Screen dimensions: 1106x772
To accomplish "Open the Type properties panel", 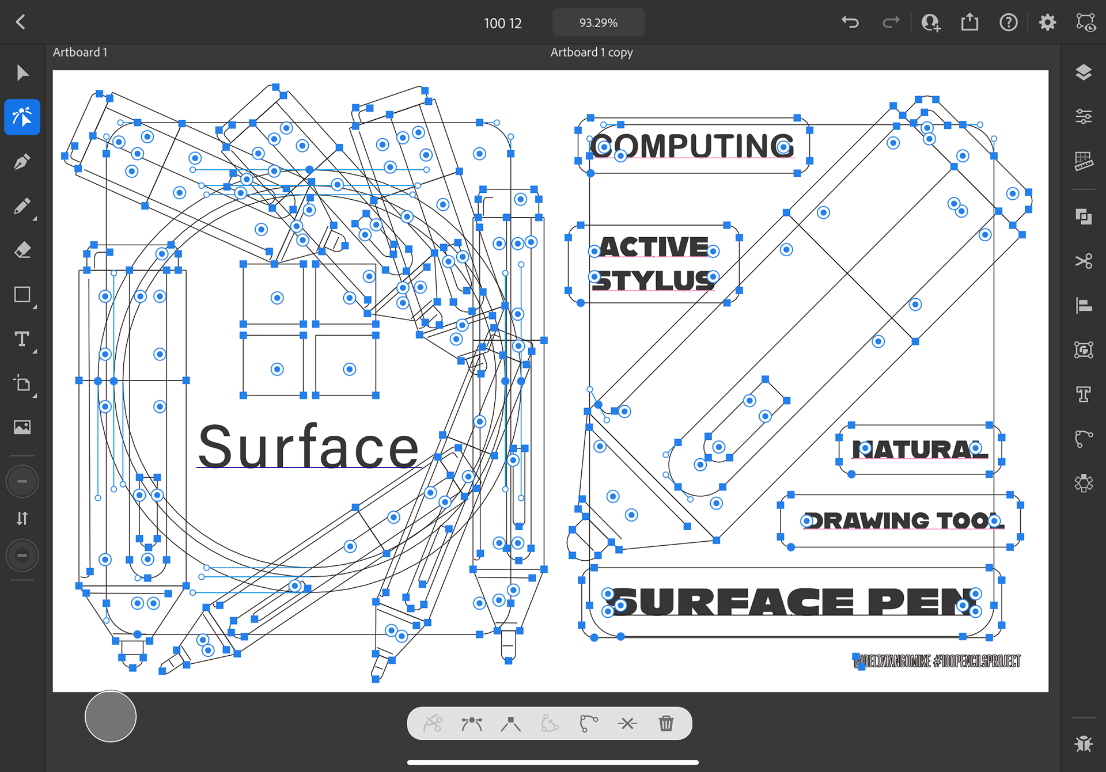I will coord(1084,394).
